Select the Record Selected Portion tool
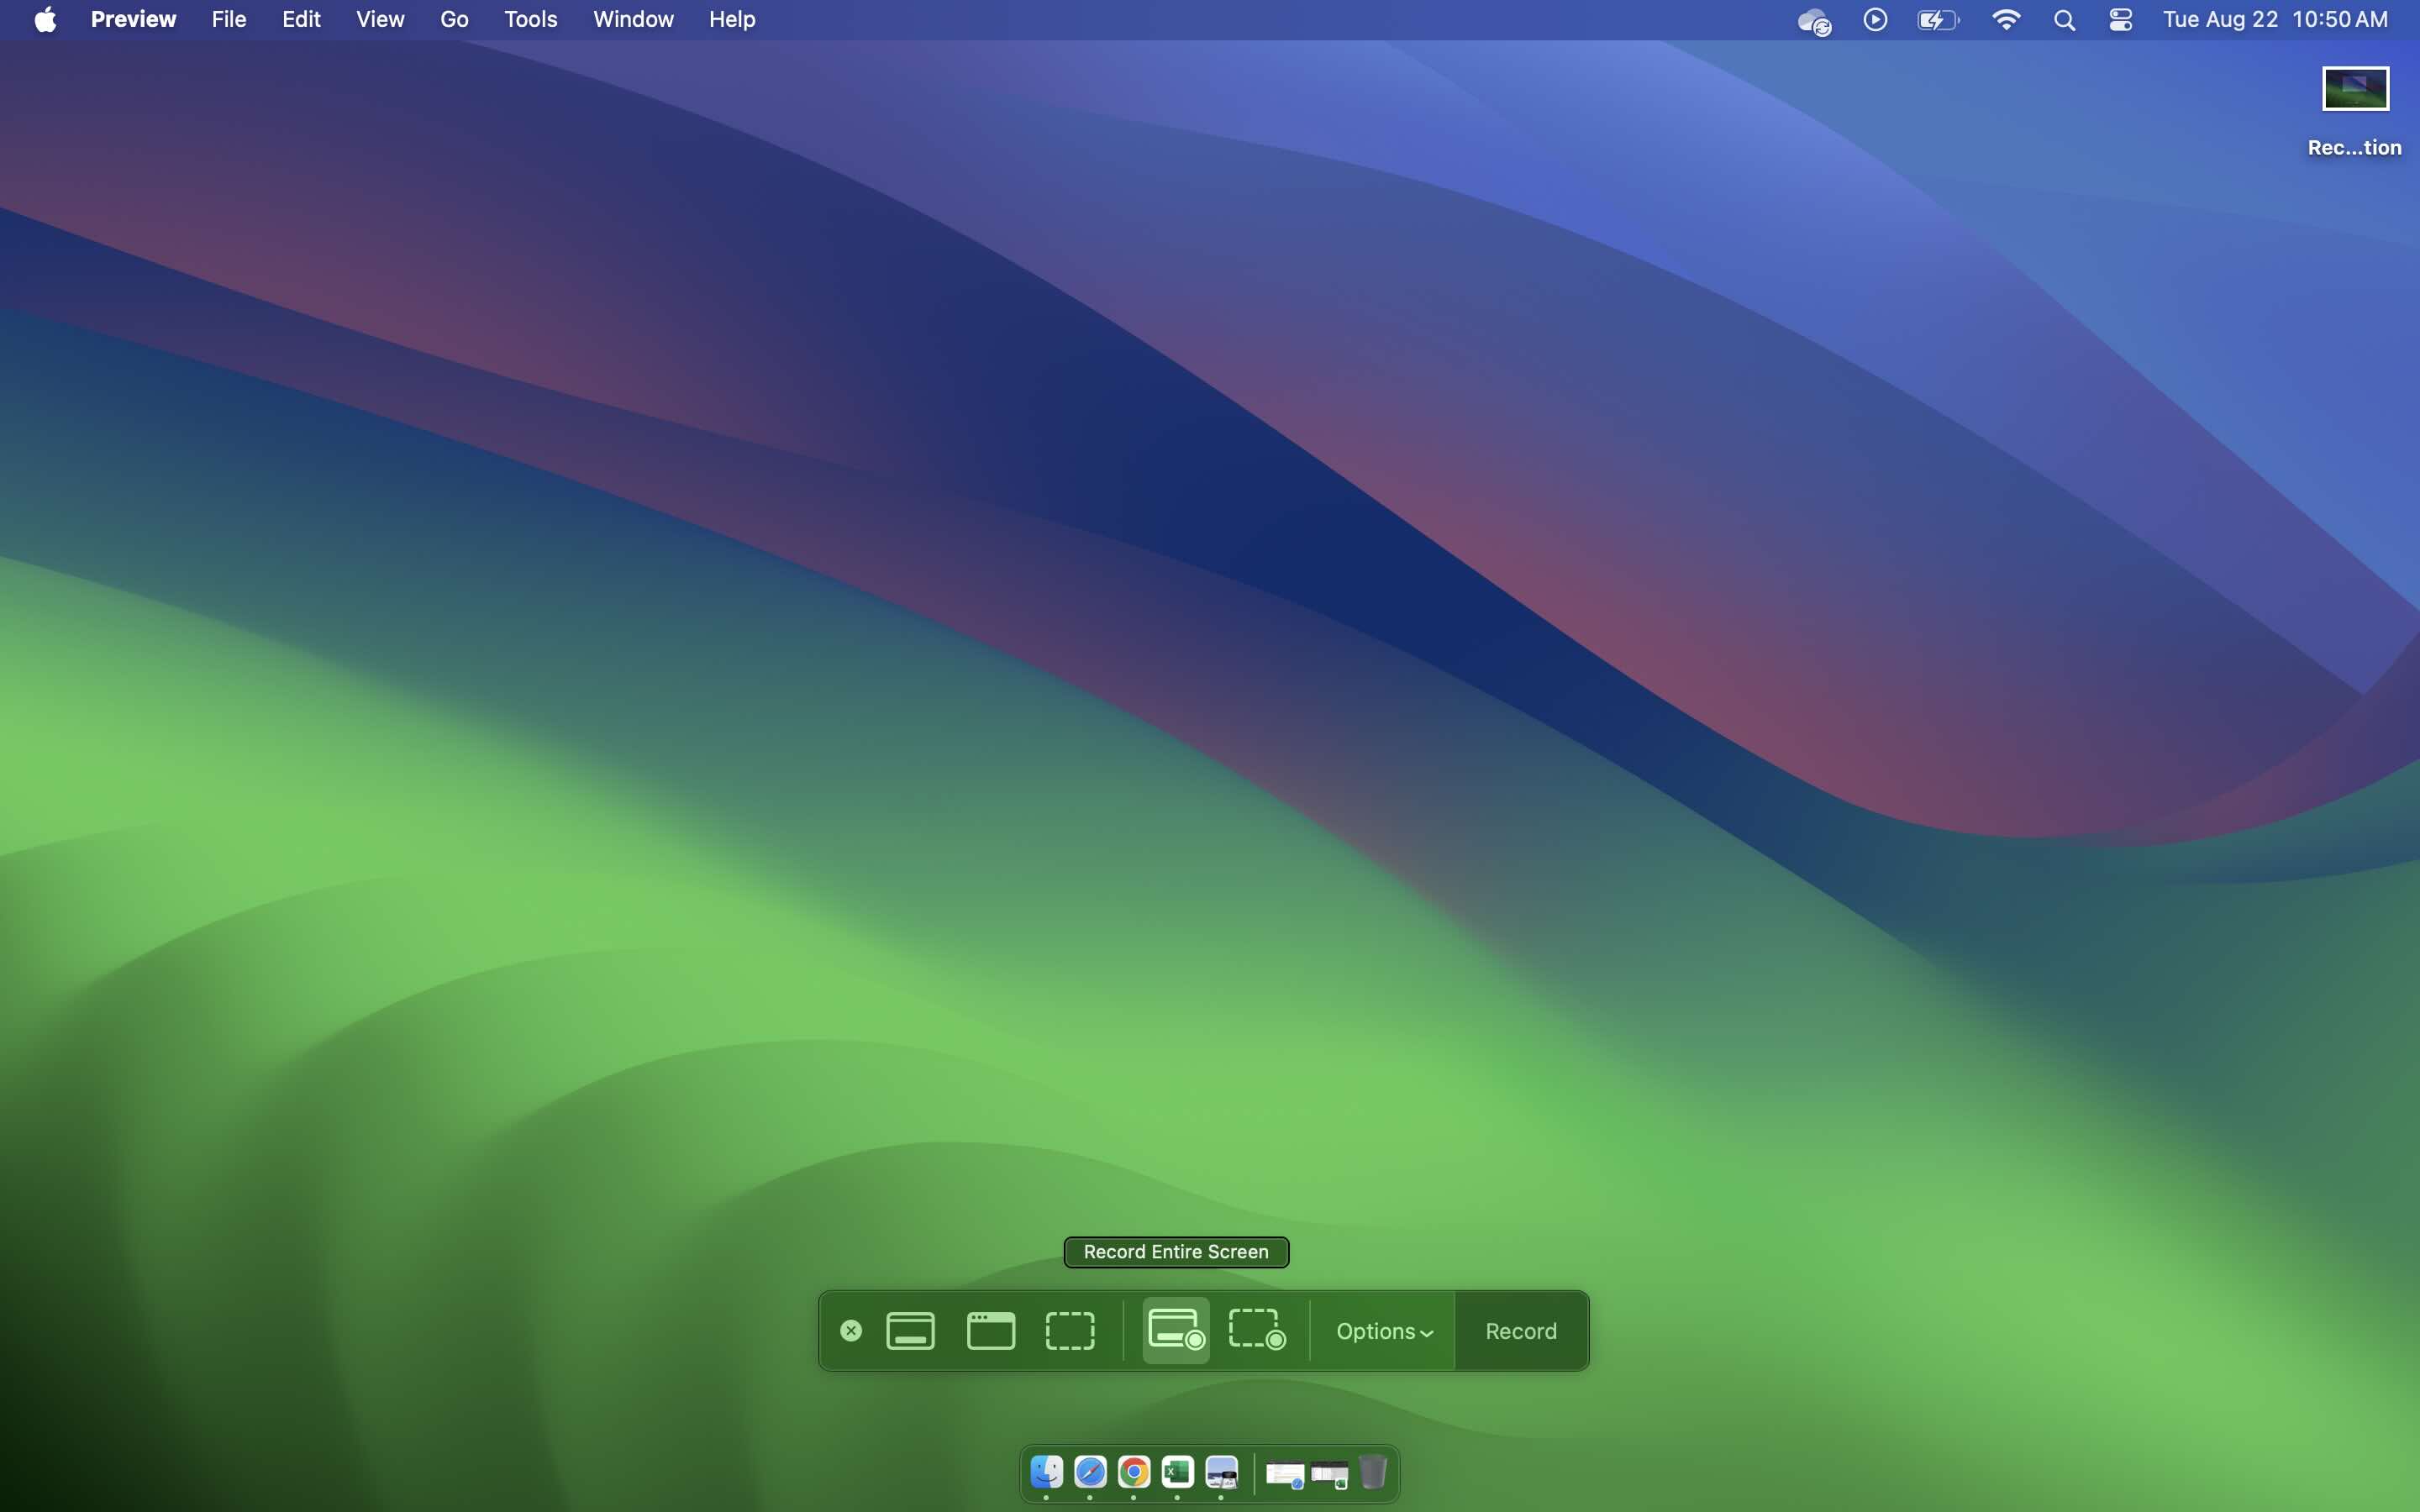 pos(1256,1330)
